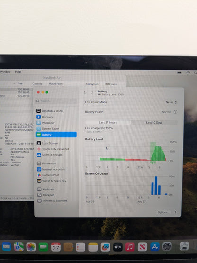Change Low Power Mode dropdown from Never
Viewport: 197px width, 263px height.
coord(171,102)
